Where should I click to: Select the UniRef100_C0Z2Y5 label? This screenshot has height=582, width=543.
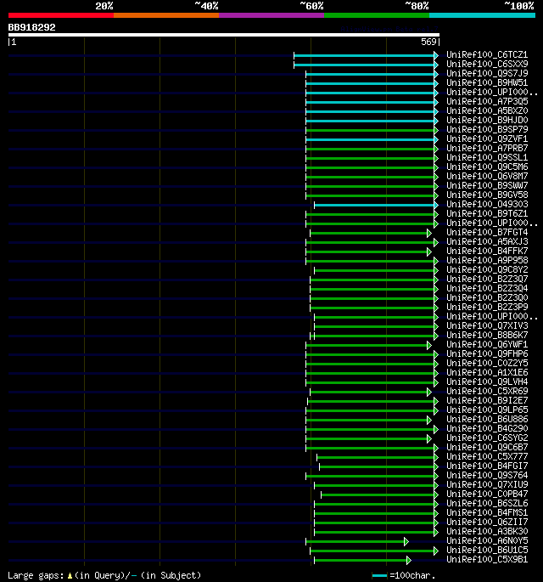click(x=487, y=363)
